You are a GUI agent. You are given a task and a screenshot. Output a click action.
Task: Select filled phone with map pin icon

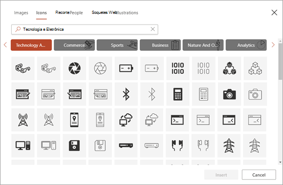74,120
